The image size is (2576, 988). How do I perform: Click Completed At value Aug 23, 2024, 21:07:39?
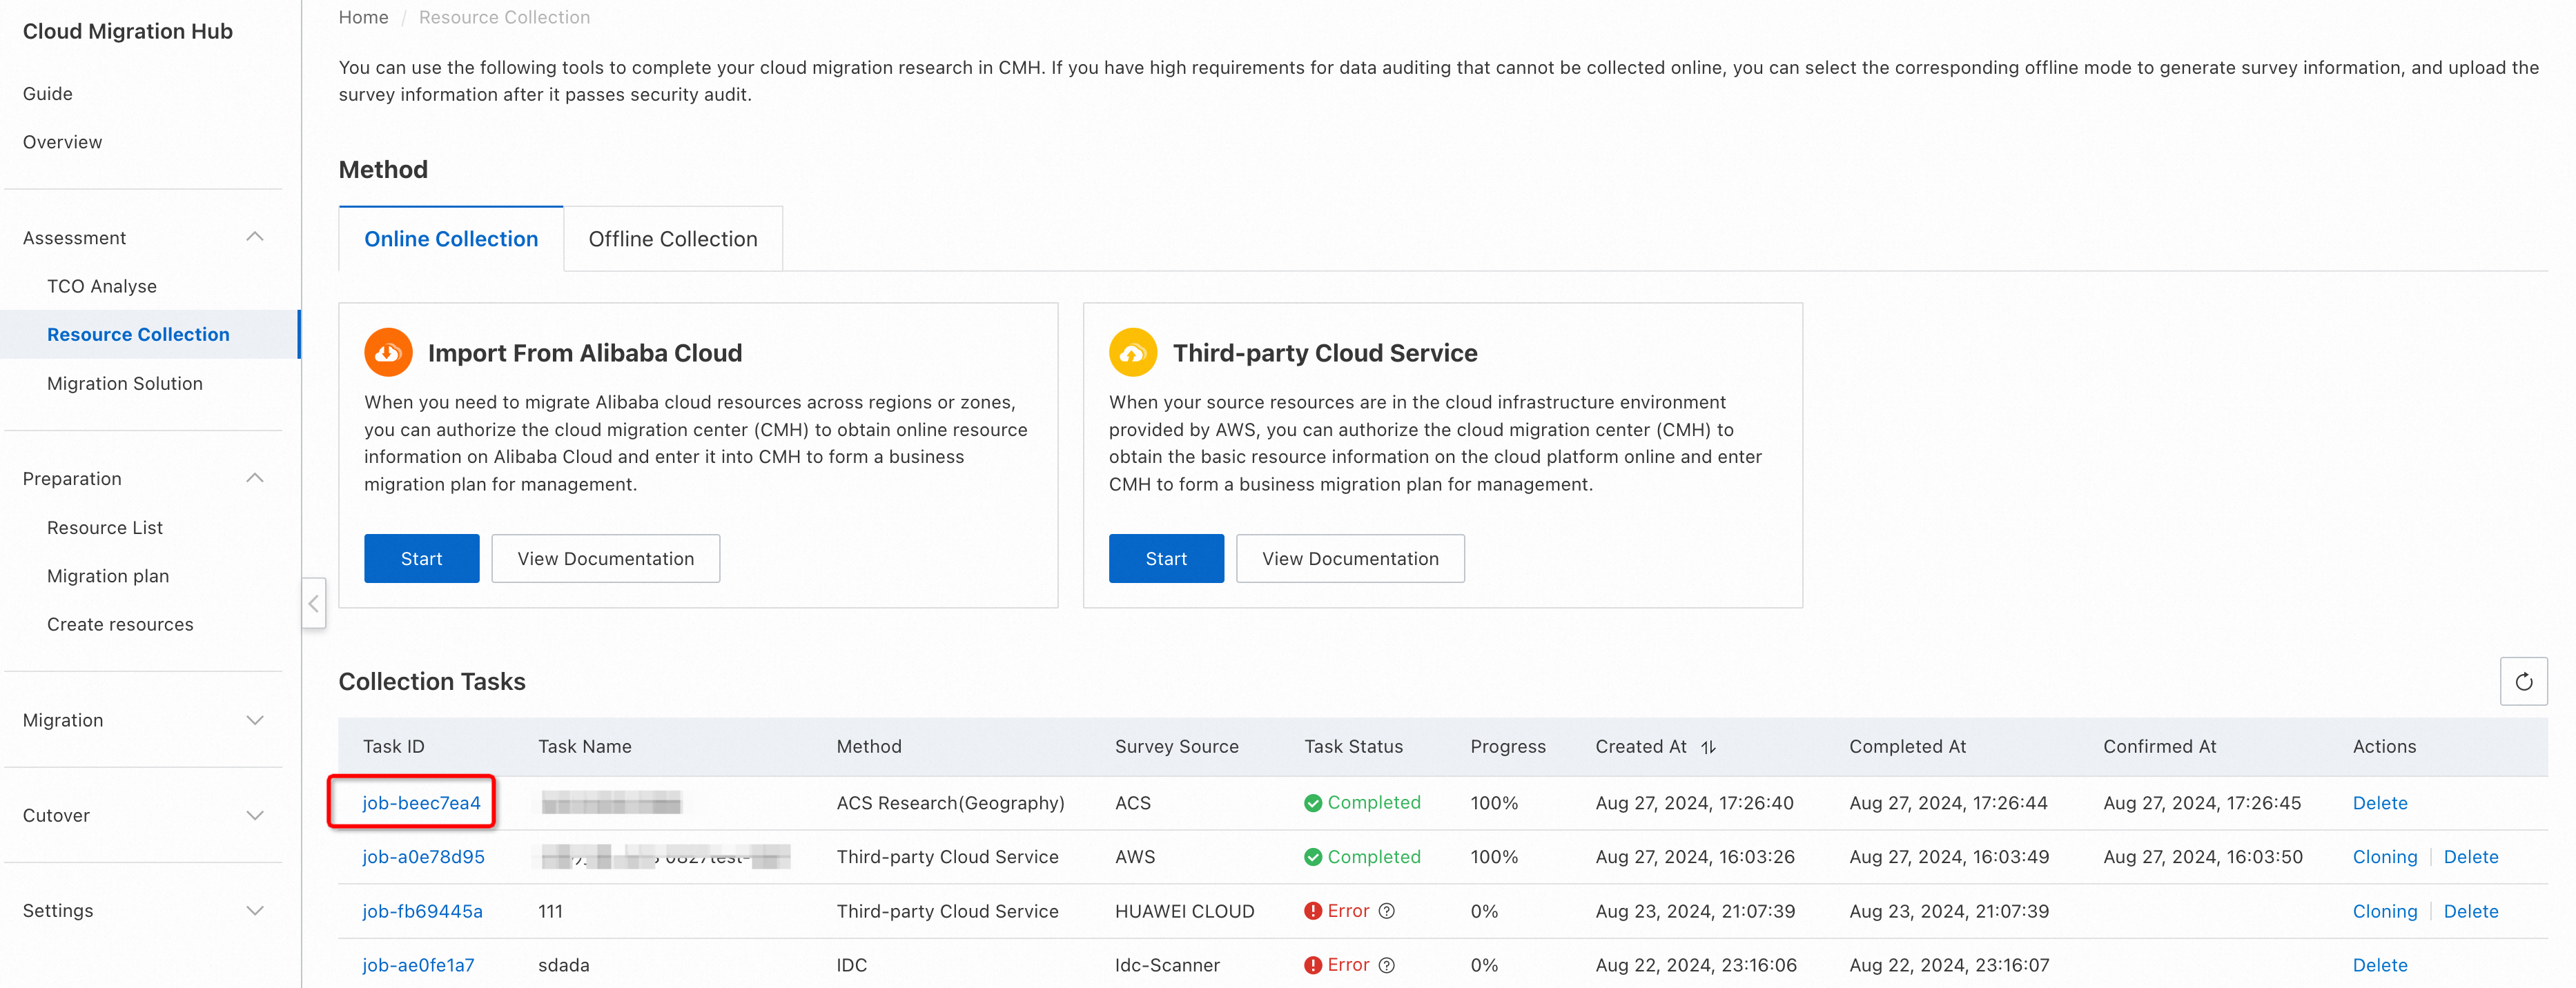1948,911
